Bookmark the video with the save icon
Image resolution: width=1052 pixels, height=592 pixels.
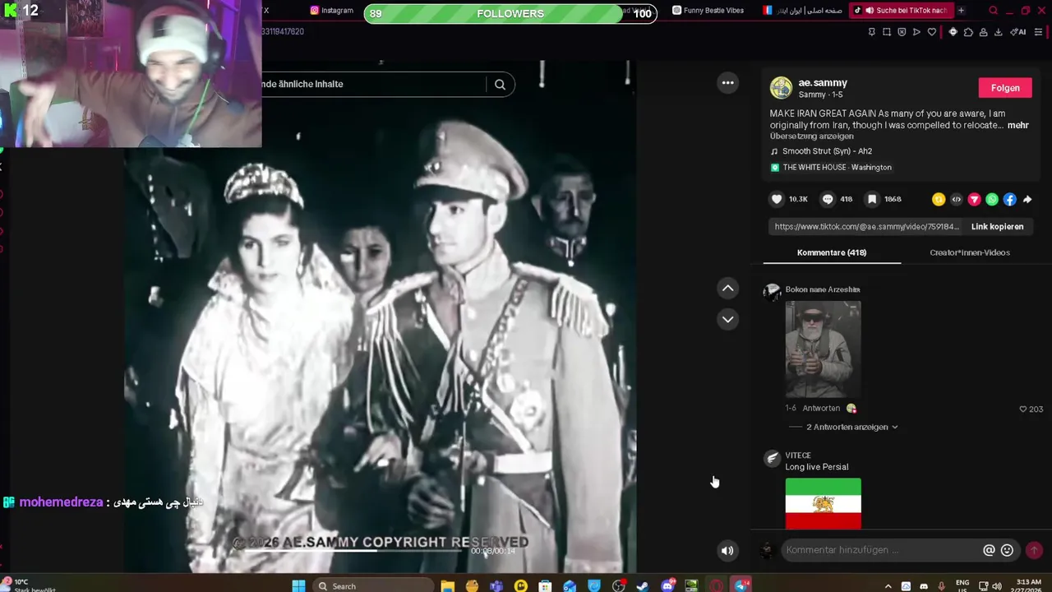(872, 199)
